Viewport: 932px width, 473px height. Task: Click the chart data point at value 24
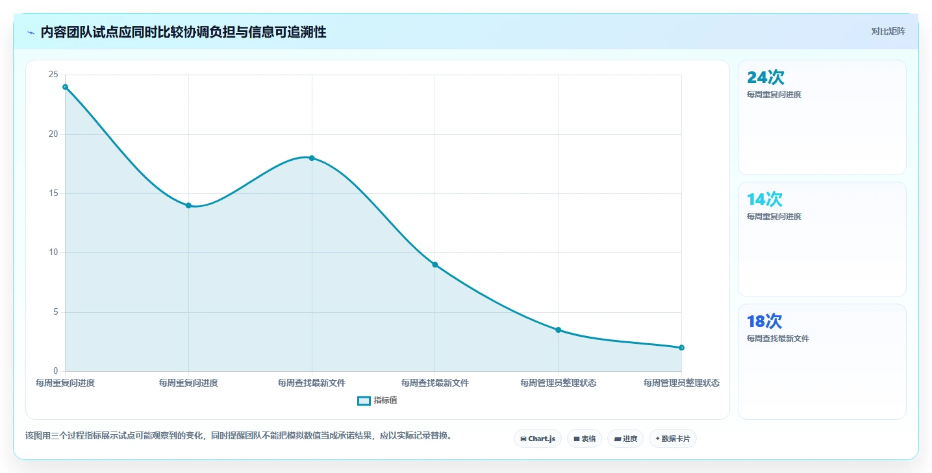[x=66, y=87]
